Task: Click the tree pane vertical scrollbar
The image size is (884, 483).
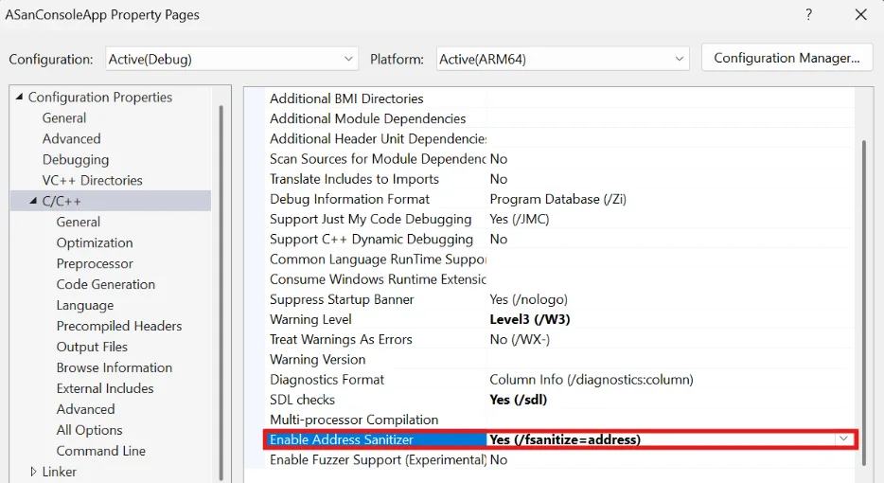Action: [x=221, y=284]
